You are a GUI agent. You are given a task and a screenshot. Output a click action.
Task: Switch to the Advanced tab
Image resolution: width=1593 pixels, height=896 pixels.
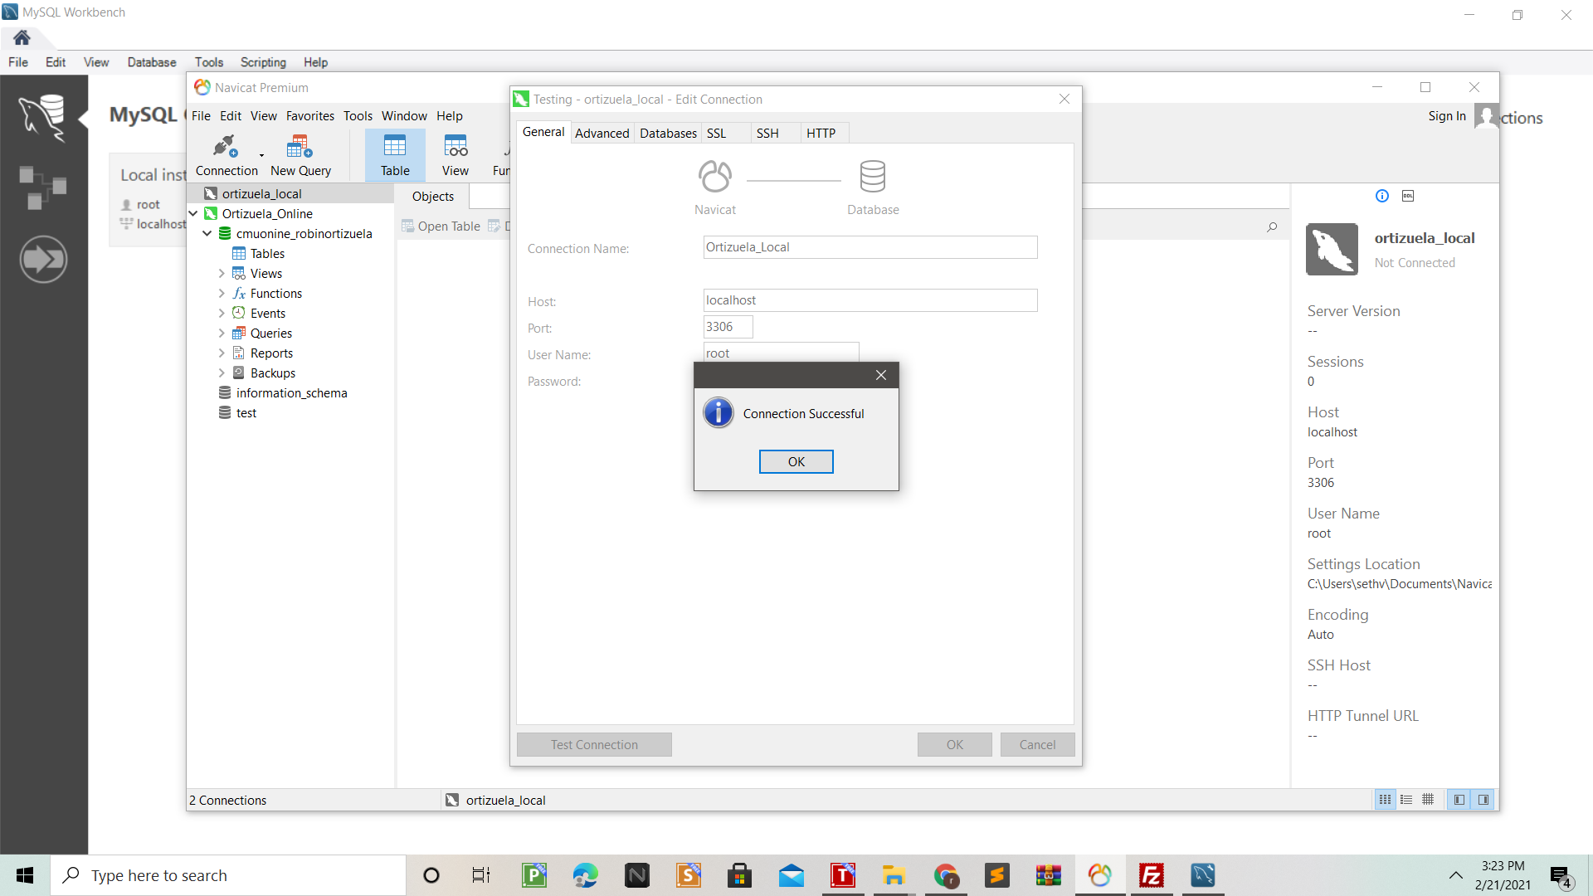pos(602,133)
